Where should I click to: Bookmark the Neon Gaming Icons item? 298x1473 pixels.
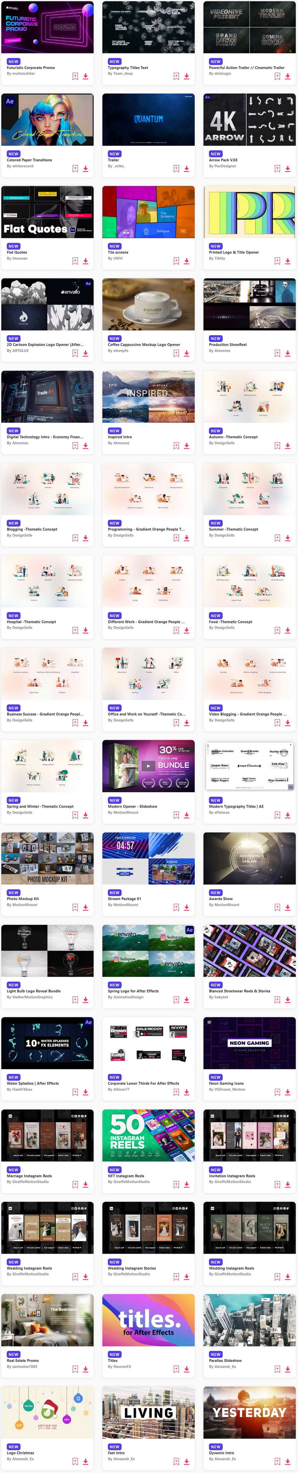[277, 1092]
